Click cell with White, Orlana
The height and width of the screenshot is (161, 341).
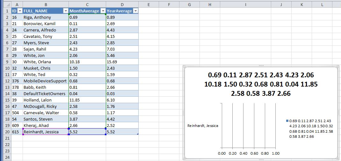(46, 62)
